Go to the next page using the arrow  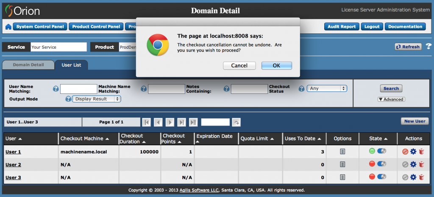click(x=170, y=122)
